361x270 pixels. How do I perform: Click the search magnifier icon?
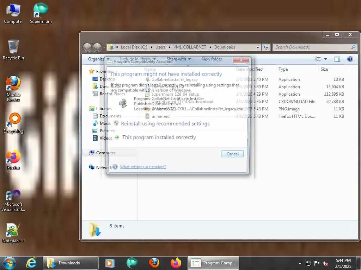(353, 47)
